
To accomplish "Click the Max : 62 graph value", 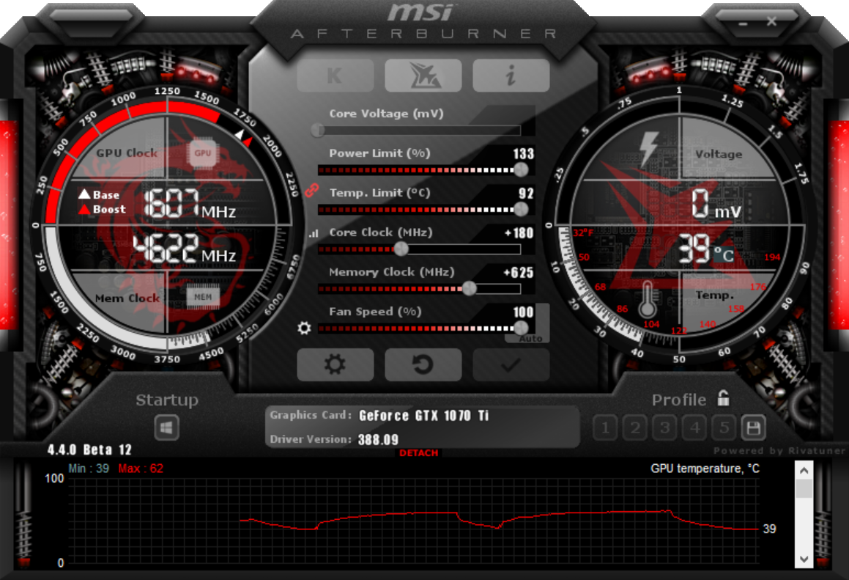I will click(141, 469).
